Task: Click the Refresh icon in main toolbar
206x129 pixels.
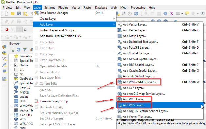Action: (x=136, y=14)
